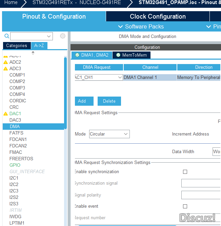This screenshot has width=221, height=226.
Task: Select ADC2 in the peripheral list
Action: 15,62
